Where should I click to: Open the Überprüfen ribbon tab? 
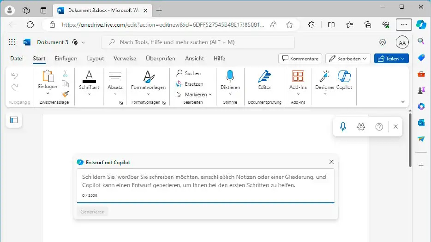tap(160, 59)
